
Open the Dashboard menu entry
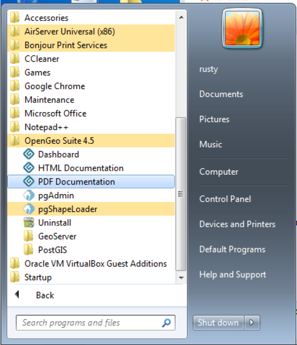[91, 154]
